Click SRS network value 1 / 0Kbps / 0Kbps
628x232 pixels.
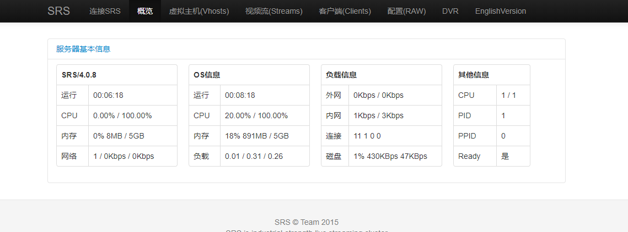click(x=124, y=157)
